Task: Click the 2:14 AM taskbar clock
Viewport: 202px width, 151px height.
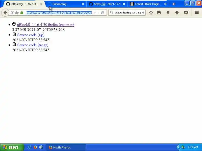Action: 193,147
